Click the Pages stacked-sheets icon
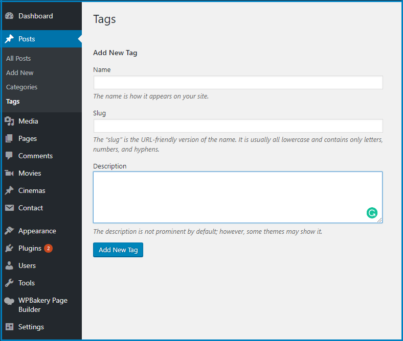This screenshot has width=403, height=341. 9,138
